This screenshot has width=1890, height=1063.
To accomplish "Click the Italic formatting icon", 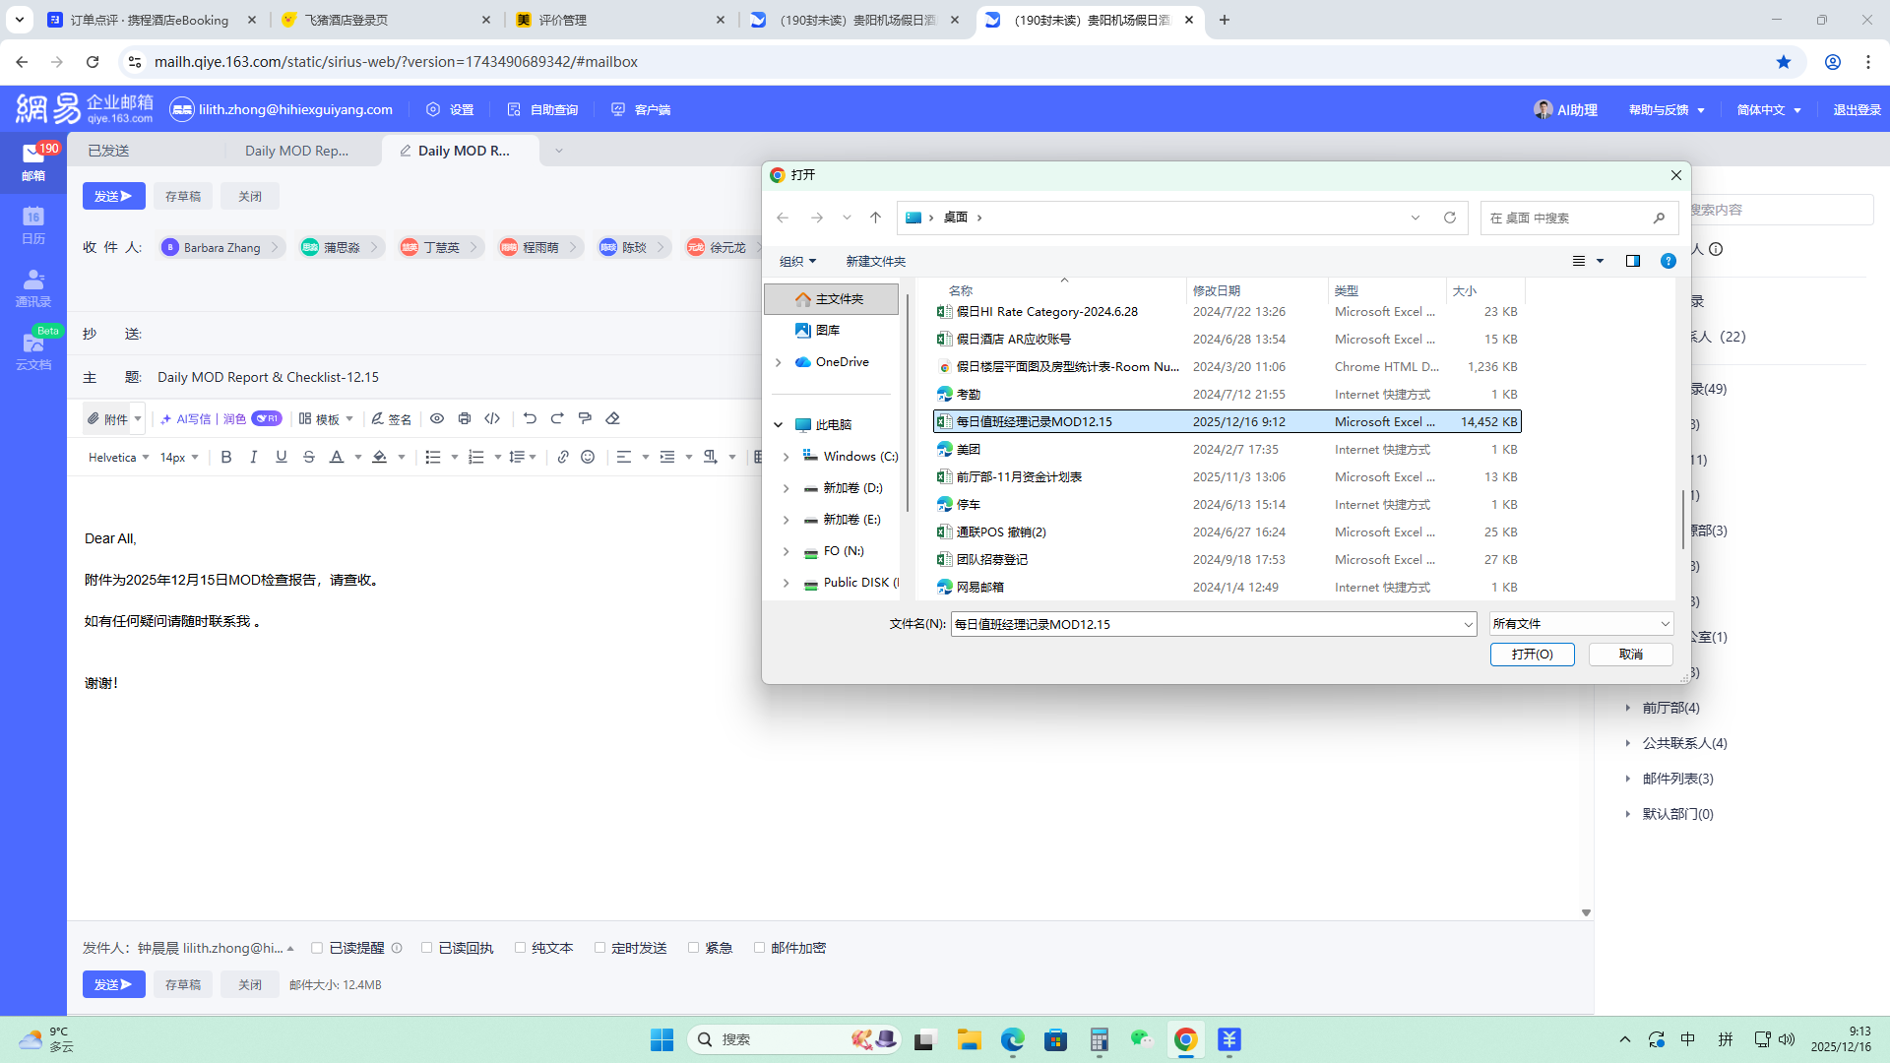I will click(254, 457).
